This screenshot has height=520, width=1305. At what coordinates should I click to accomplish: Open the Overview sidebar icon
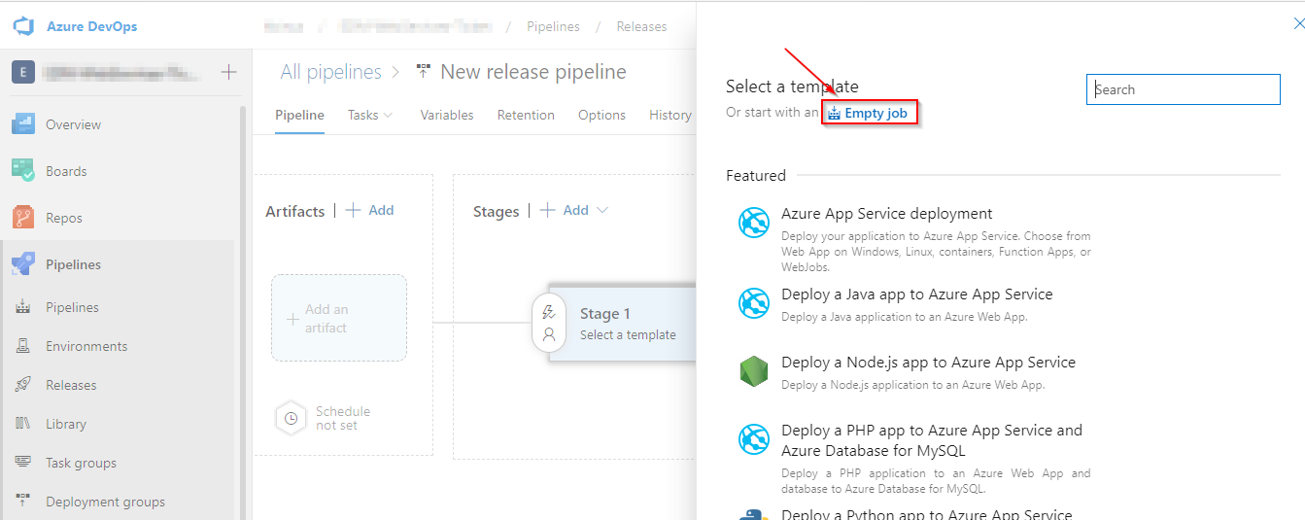[x=23, y=124]
